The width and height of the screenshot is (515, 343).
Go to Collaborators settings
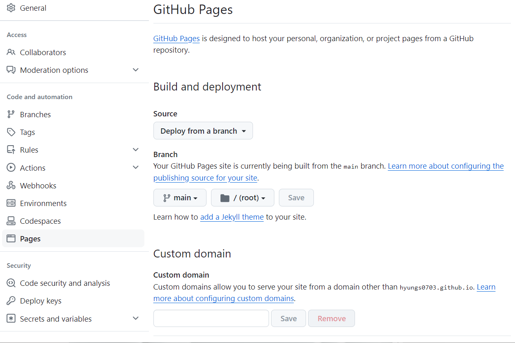click(x=73, y=52)
